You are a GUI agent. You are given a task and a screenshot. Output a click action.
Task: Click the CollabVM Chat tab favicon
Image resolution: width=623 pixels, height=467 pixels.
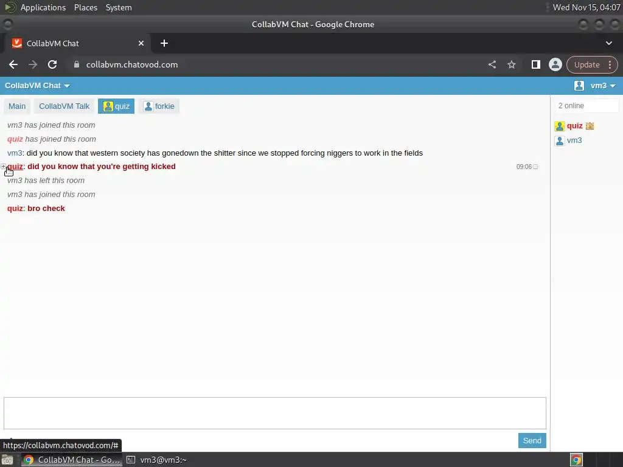[x=16, y=43]
